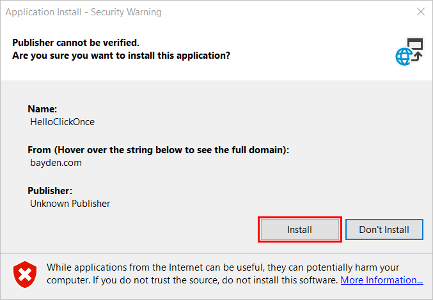The image size is (433, 300).
Task: Click the bayden.com domain string
Action: pos(56,163)
